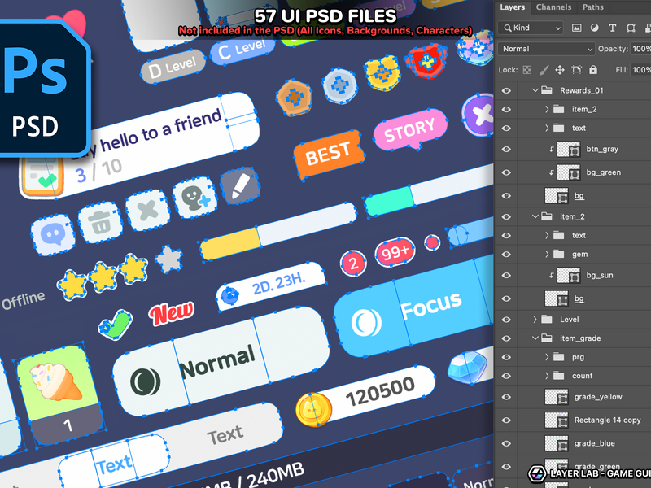The height and width of the screenshot is (488, 651).
Task: Lock image pixels brush icon
Action: 544,70
